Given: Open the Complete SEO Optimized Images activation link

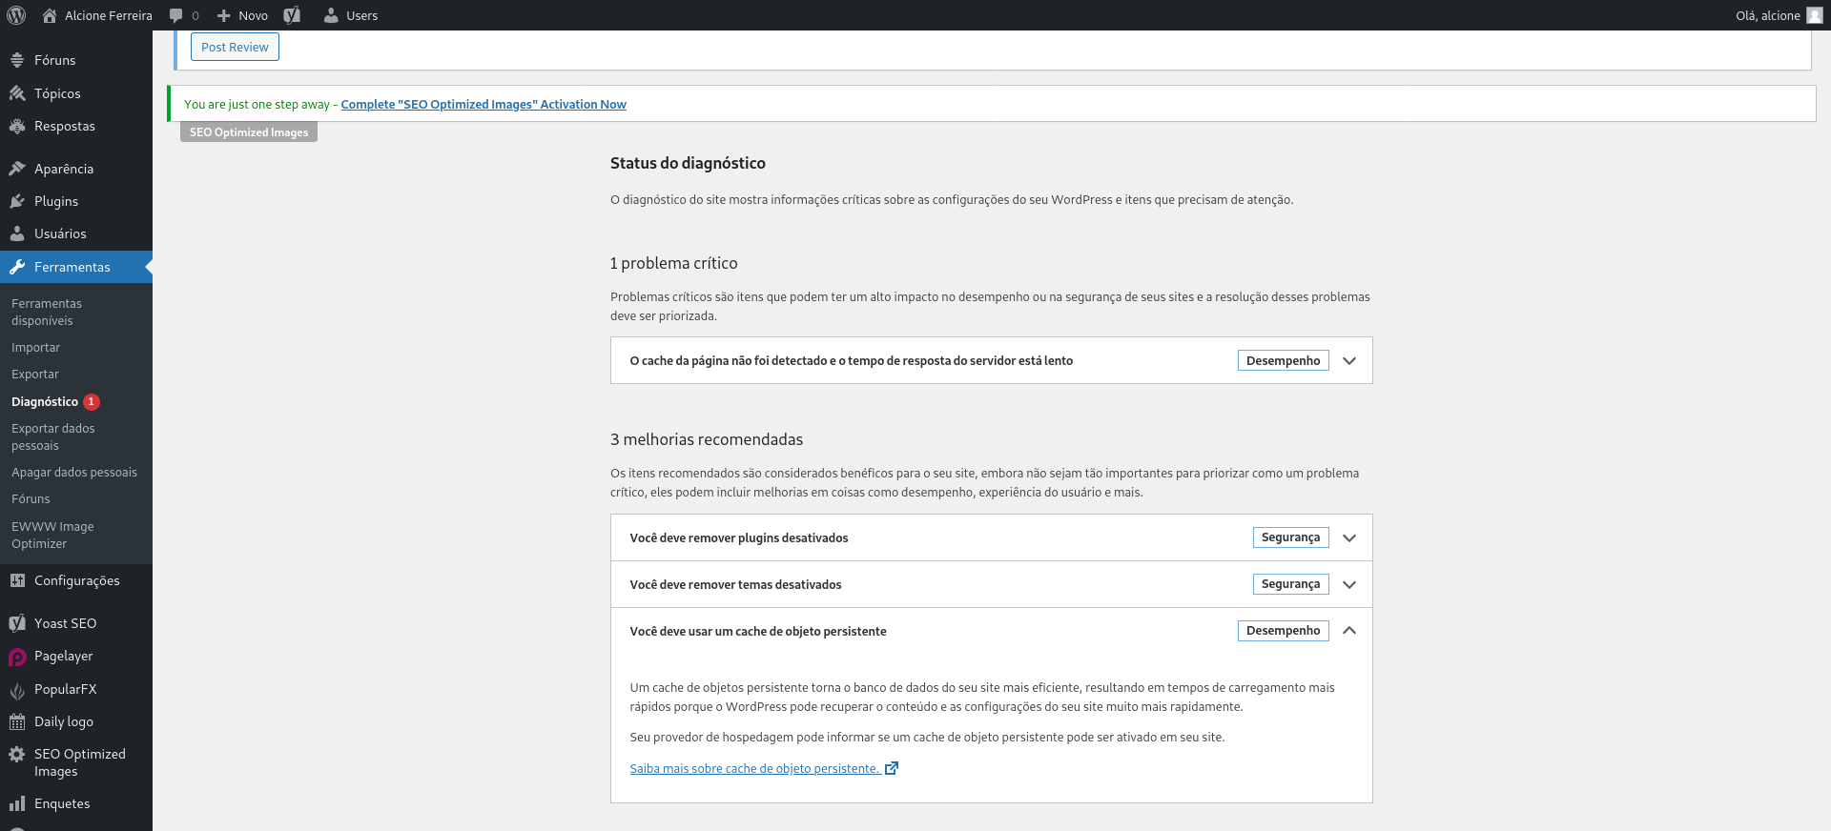Looking at the screenshot, I should pos(483,104).
